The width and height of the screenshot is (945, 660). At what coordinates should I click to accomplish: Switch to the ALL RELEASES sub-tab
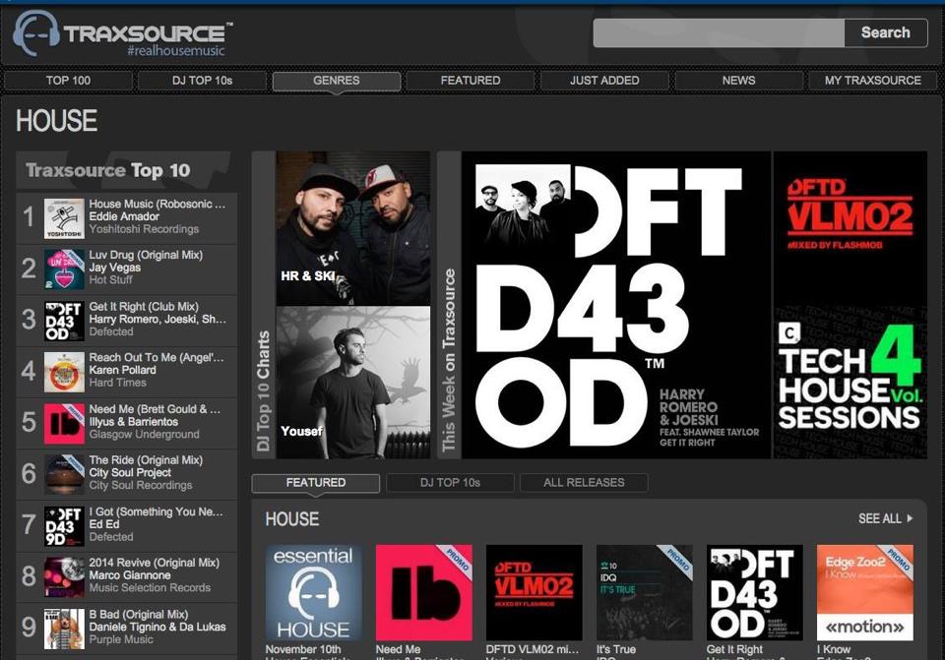pyautogui.click(x=584, y=483)
